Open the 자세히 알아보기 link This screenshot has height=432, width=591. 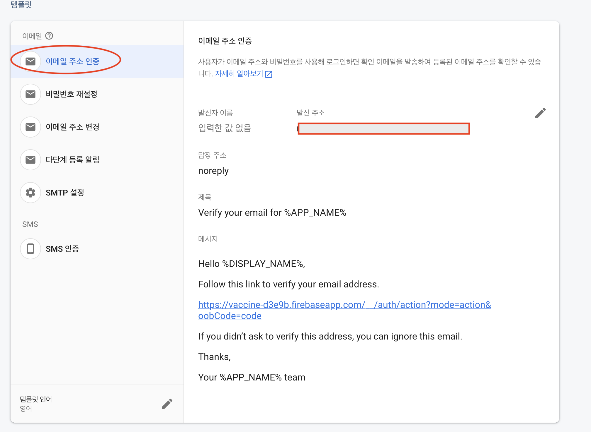tap(239, 74)
